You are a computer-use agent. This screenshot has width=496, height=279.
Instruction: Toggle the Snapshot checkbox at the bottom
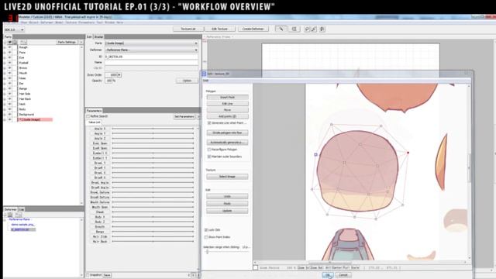pyautogui.click(x=88, y=275)
